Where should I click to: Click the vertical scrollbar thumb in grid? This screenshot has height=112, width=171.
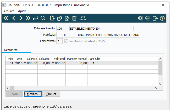(x=160, y=68)
